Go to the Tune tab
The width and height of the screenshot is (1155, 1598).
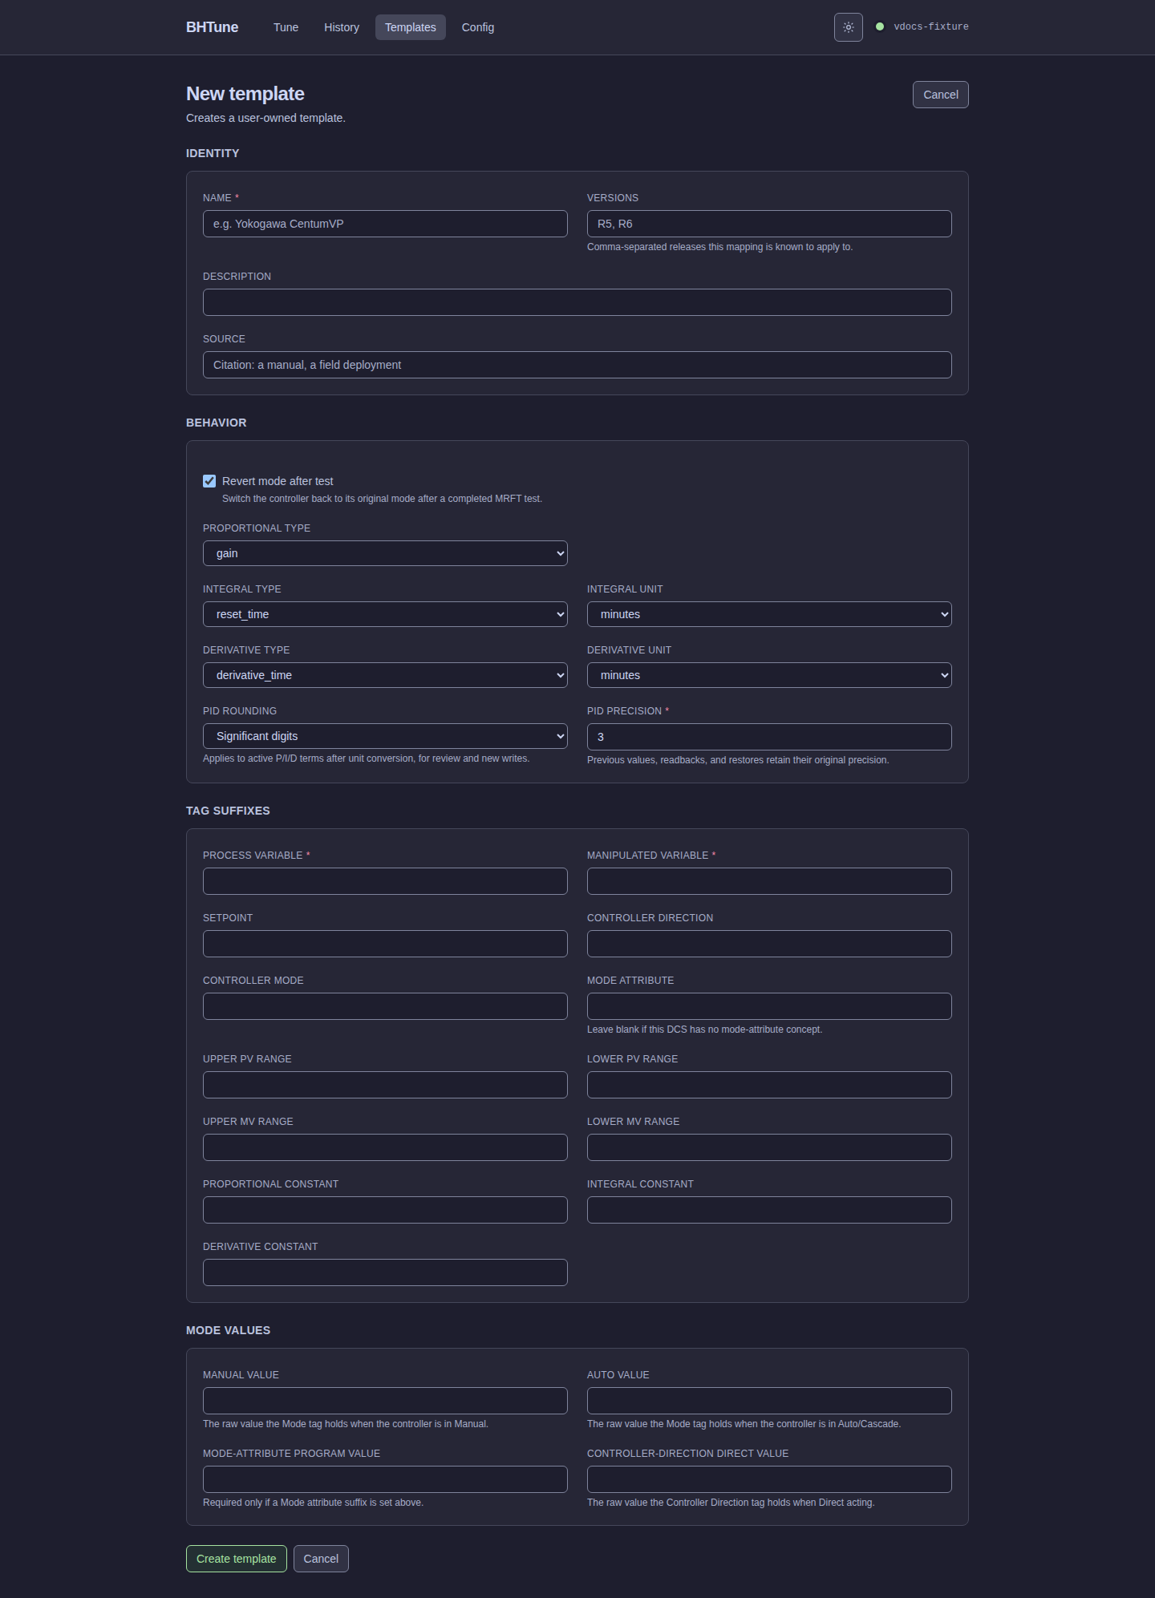(286, 27)
